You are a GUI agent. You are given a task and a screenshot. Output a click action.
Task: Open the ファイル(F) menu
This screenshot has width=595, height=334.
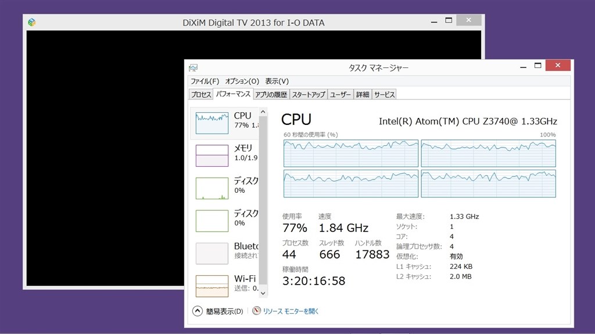(x=205, y=81)
